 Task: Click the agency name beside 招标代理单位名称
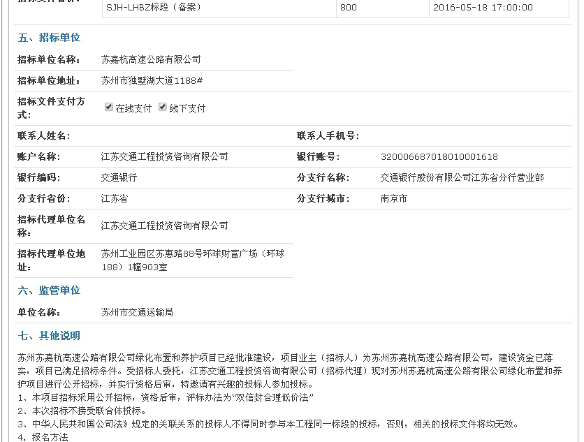(x=164, y=226)
